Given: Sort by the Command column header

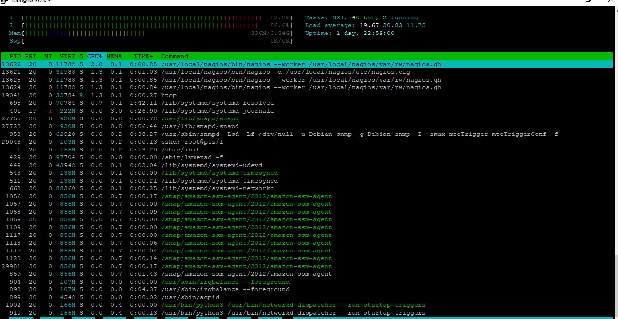Looking at the screenshot, I should click(x=174, y=56).
